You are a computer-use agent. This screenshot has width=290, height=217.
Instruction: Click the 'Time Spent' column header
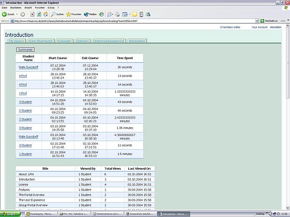coord(125,58)
